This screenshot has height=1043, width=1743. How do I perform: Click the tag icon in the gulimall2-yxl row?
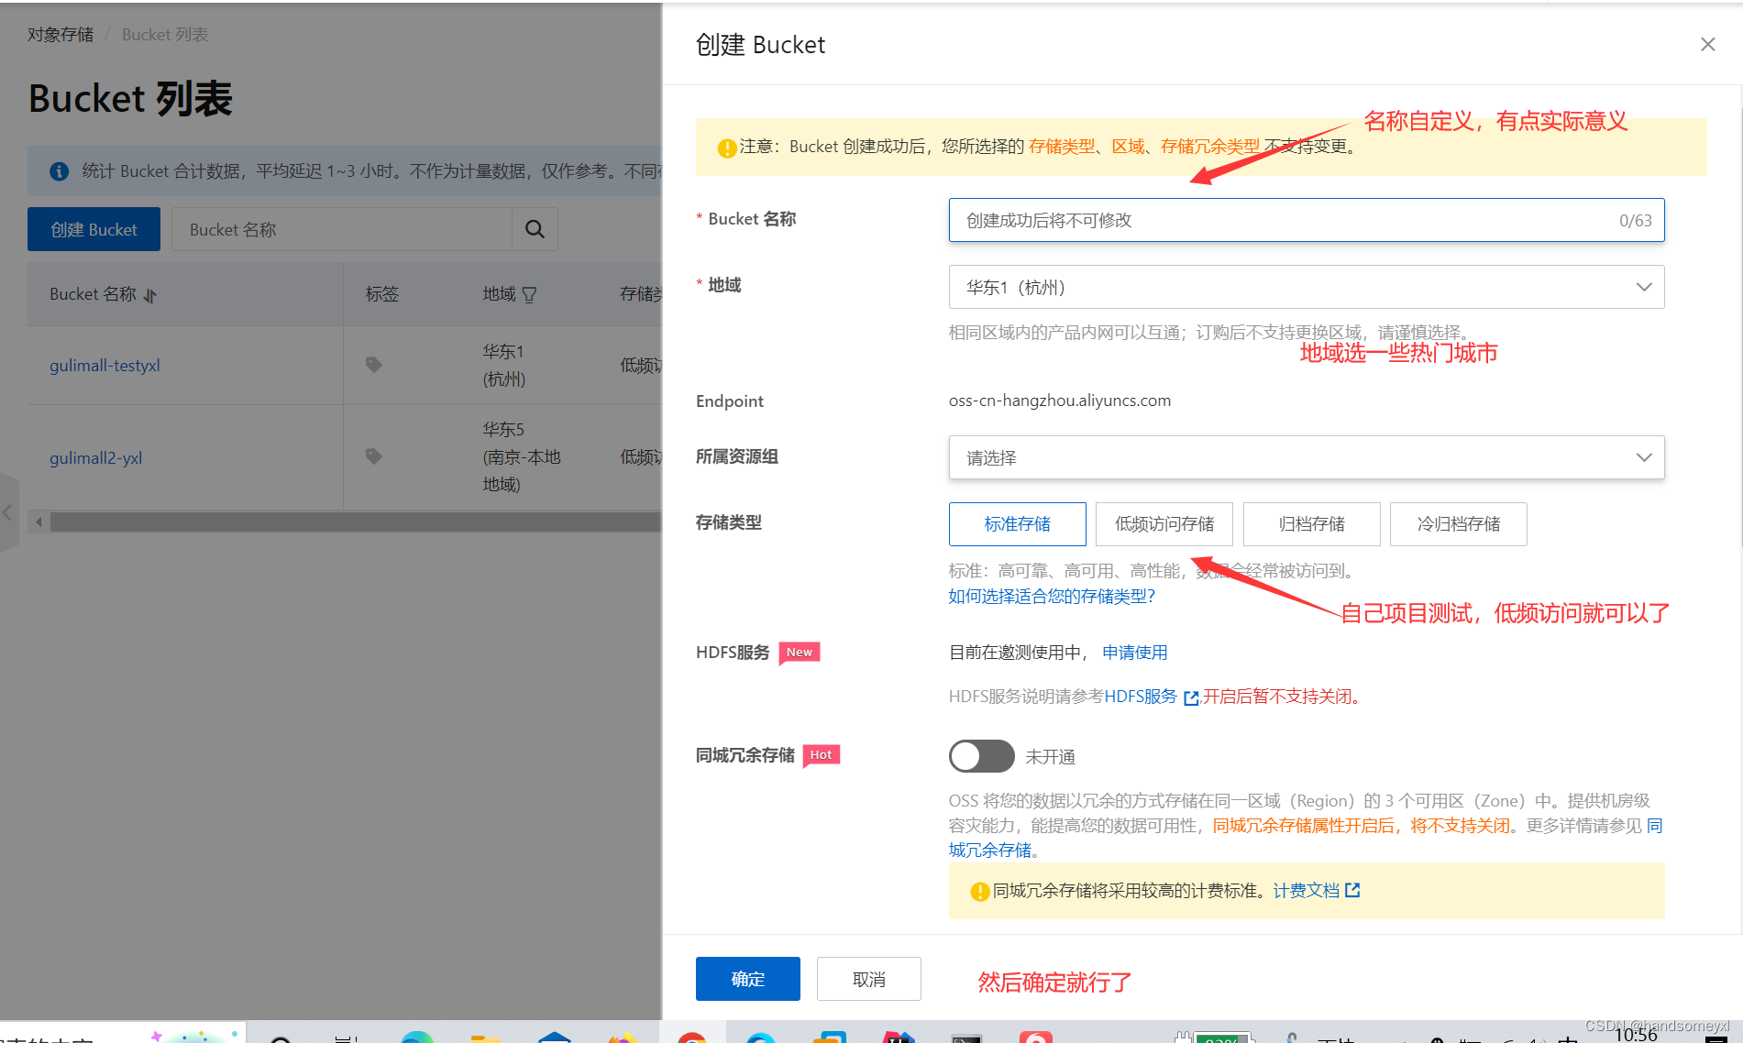point(373,456)
